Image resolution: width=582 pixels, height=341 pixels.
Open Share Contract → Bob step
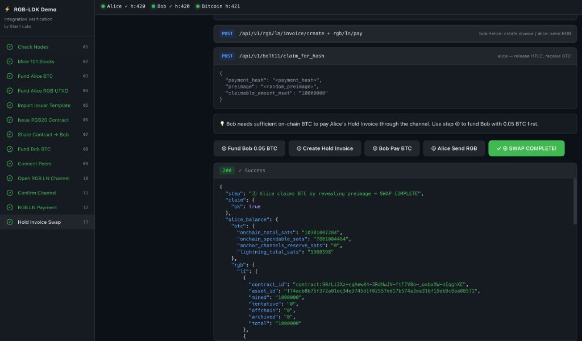coord(47,134)
